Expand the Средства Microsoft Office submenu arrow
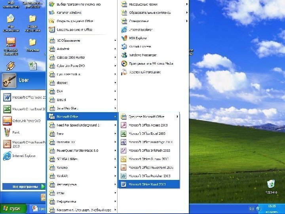 177,117
